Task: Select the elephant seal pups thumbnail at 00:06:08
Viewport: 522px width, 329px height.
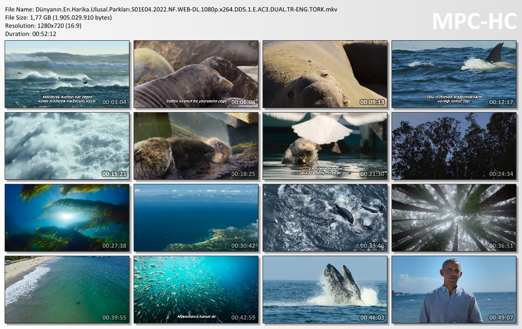Action: point(196,74)
